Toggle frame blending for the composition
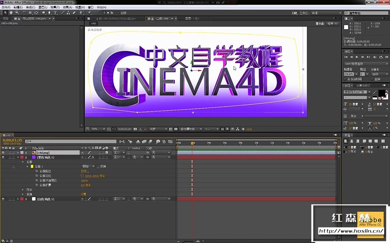 (144, 142)
